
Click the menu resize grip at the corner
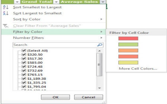click(104, 103)
